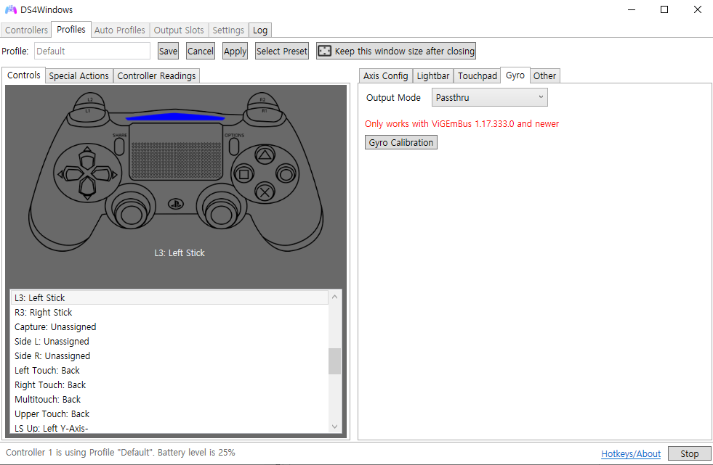This screenshot has height=465, width=713.
Task: Click the Save profile button
Action: click(168, 52)
